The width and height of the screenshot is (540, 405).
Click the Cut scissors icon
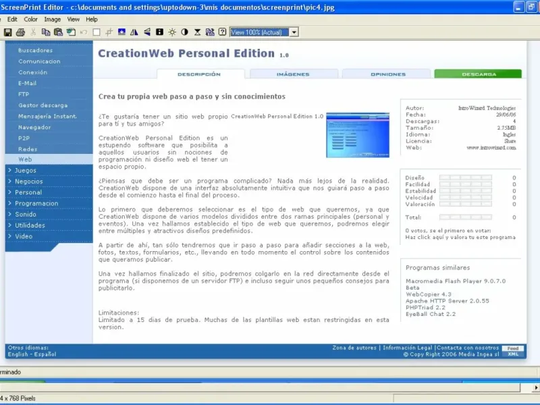(33, 32)
